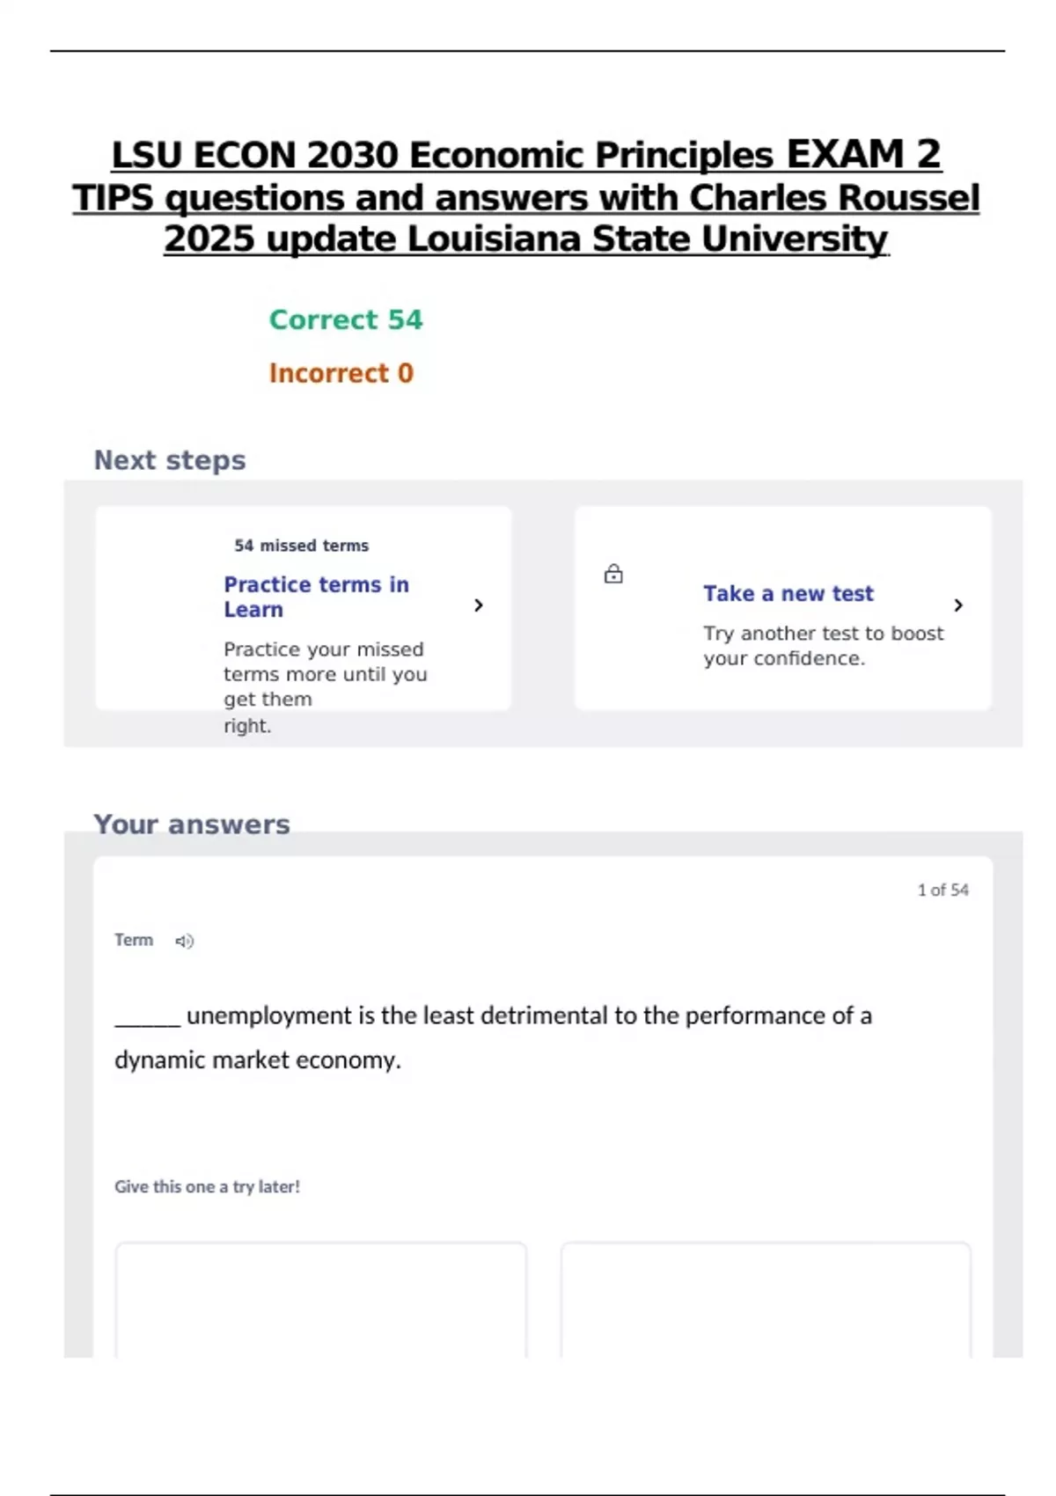Click the 54 missed terms label
Viewport: 1056px width, 1496px height.
click(x=301, y=546)
